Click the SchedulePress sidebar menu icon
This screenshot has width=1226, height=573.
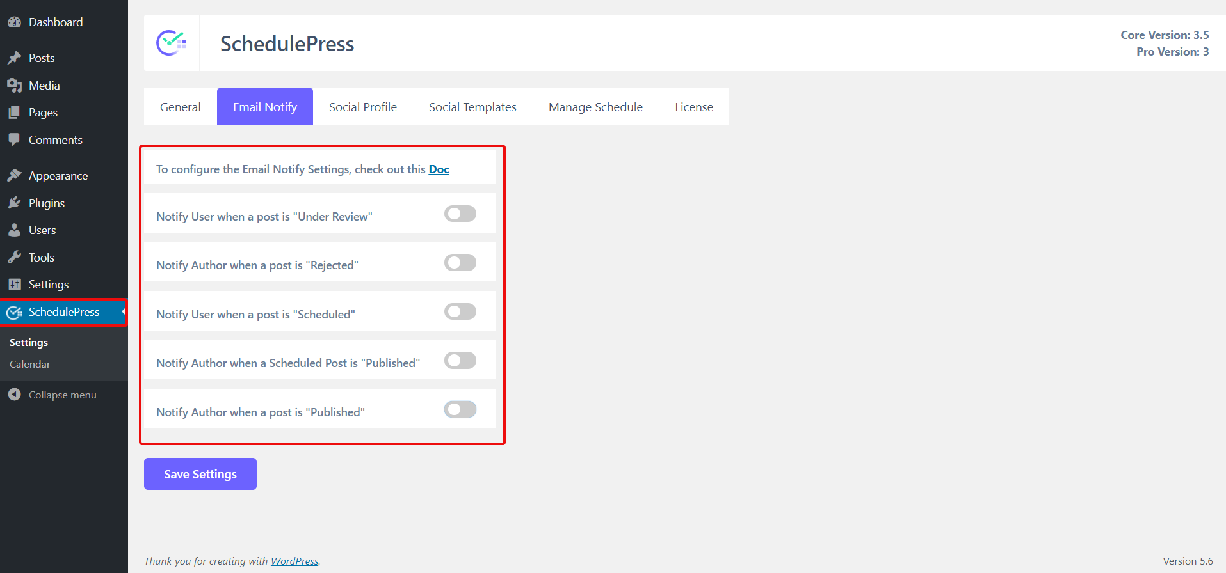coord(14,313)
